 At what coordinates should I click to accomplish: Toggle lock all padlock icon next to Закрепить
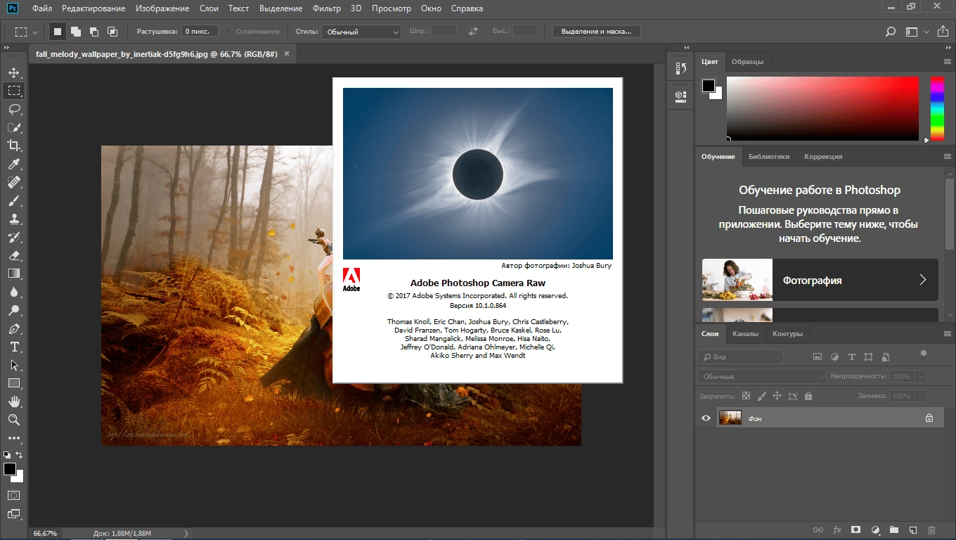coord(808,397)
